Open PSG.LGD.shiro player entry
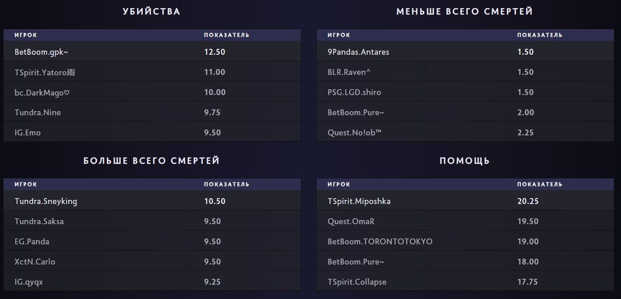 354,92
